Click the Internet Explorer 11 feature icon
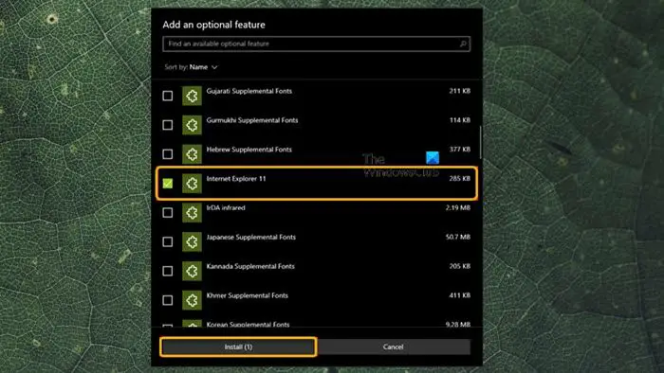Viewport: 664px width, 373px height. pyautogui.click(x=192, y=184)
